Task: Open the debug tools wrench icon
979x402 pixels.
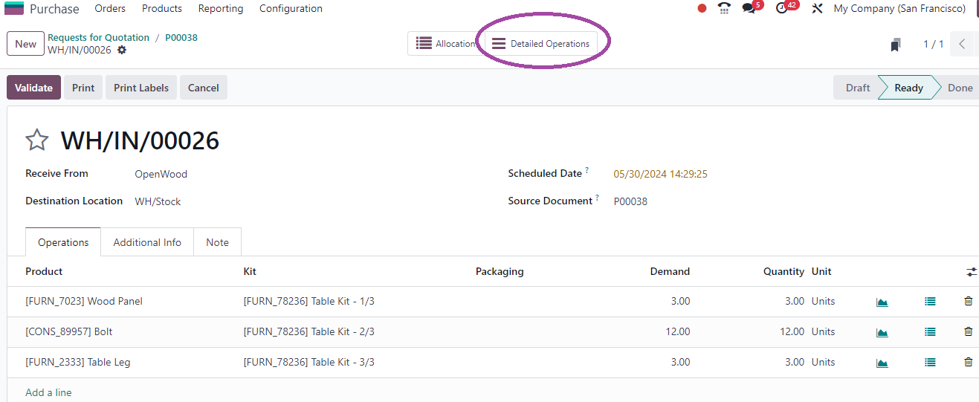Action: (817, 9)
